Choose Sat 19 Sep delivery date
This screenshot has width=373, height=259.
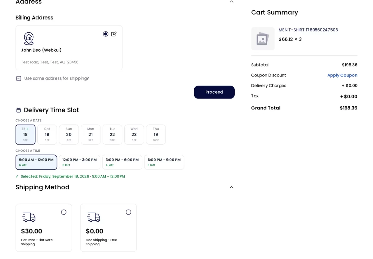point(47,135)
